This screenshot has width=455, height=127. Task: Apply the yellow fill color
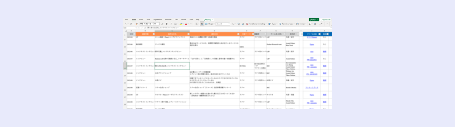[181, 24]
